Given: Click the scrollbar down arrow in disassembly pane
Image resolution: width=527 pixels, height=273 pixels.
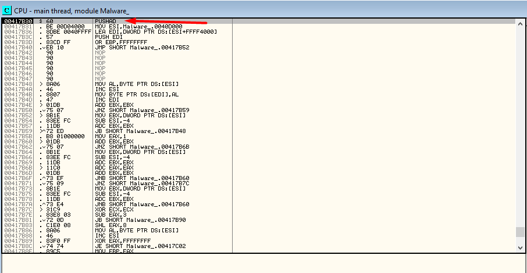Looking at the screenshot, I should click(520, 247).
